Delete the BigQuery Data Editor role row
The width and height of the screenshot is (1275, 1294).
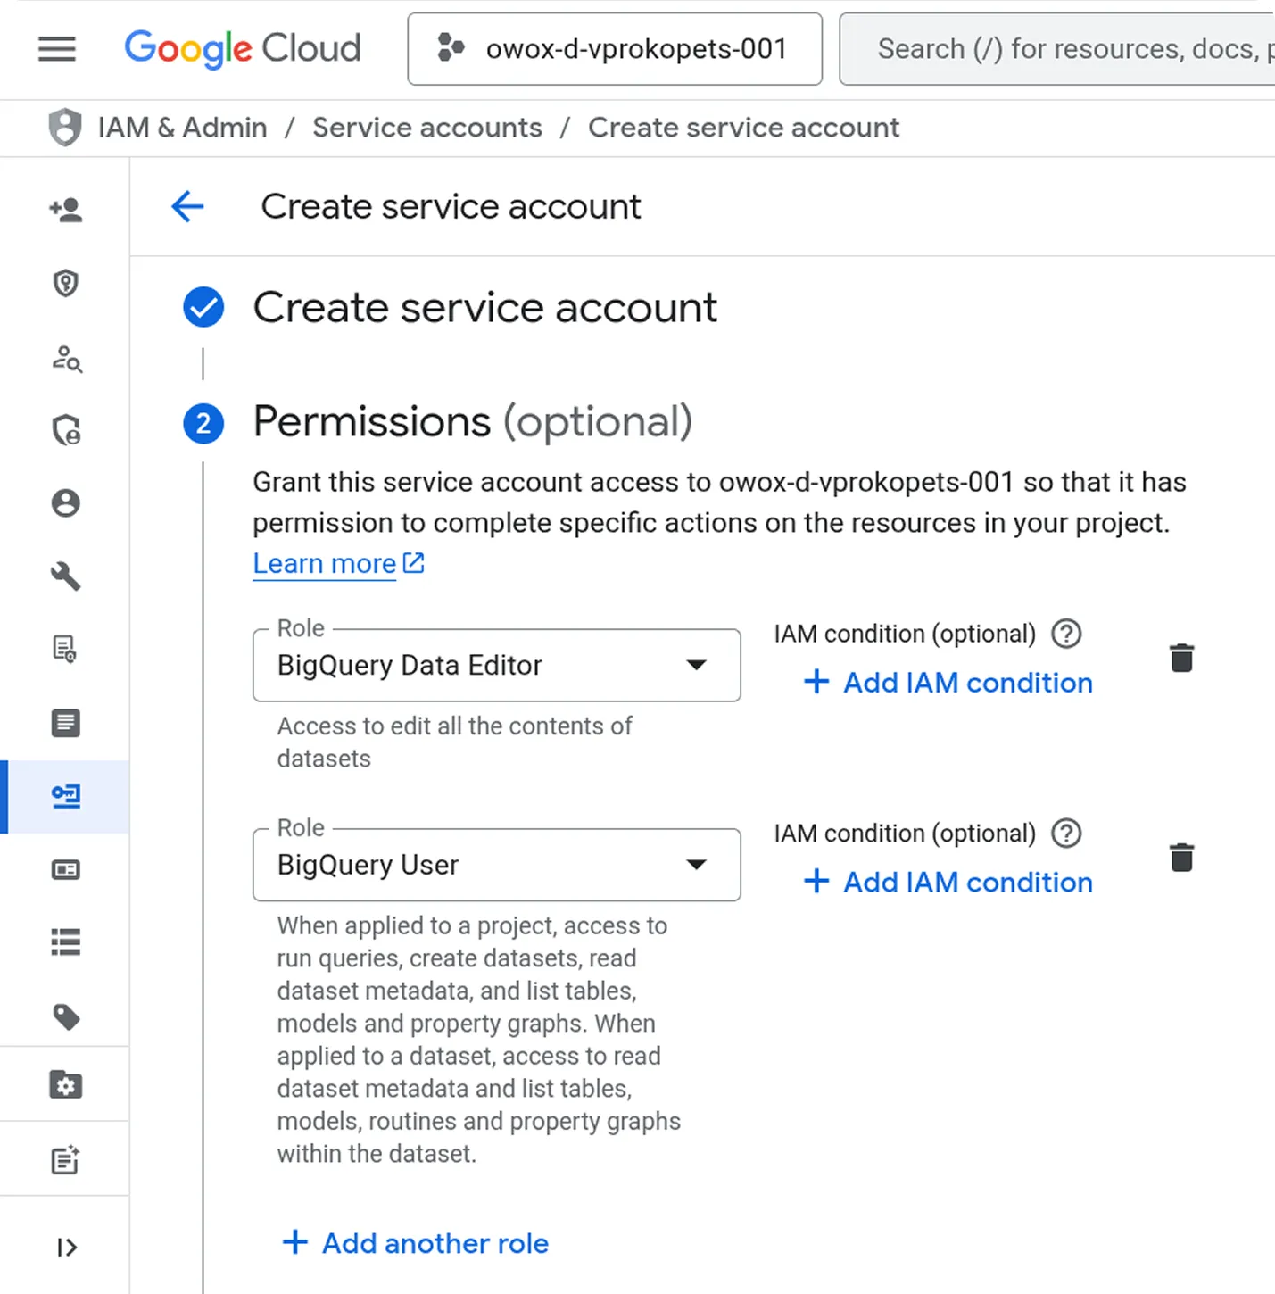[1181, 658]
